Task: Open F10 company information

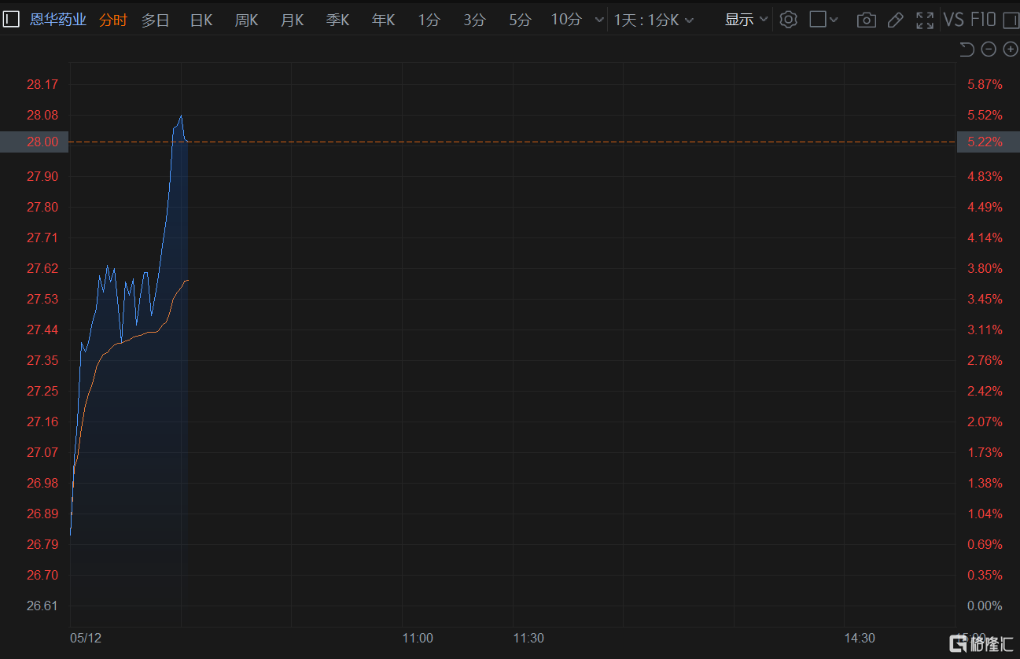Action: pyautogui.click(x=984, y=20)
